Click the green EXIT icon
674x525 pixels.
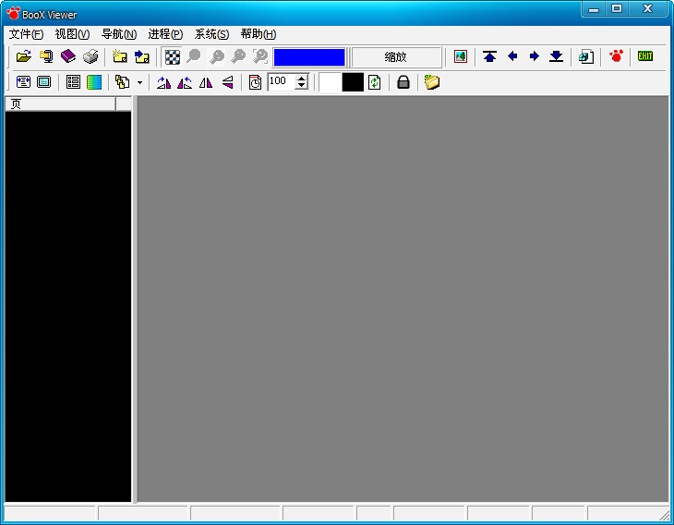point(645,56)
